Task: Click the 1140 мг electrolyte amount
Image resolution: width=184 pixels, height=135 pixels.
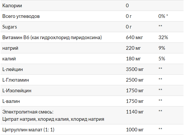Action: [x=134, y=112]
